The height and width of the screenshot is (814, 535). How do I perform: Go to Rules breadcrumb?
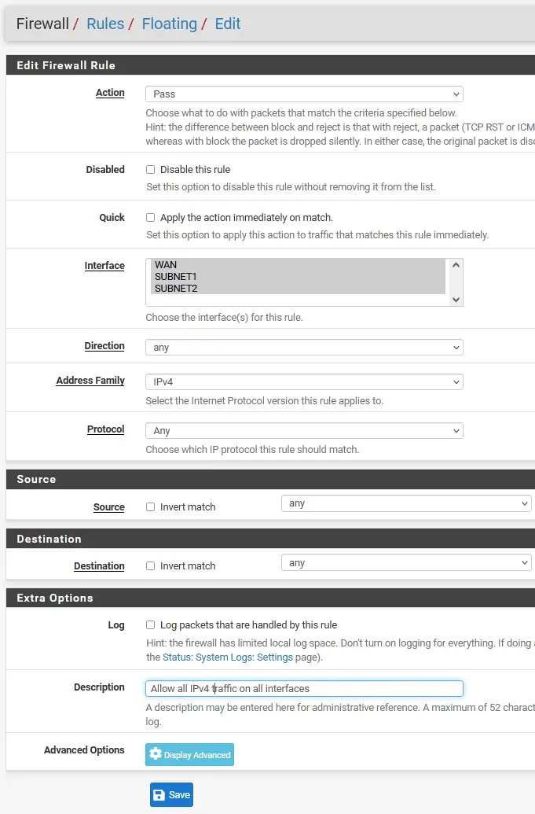pos(105,24)
